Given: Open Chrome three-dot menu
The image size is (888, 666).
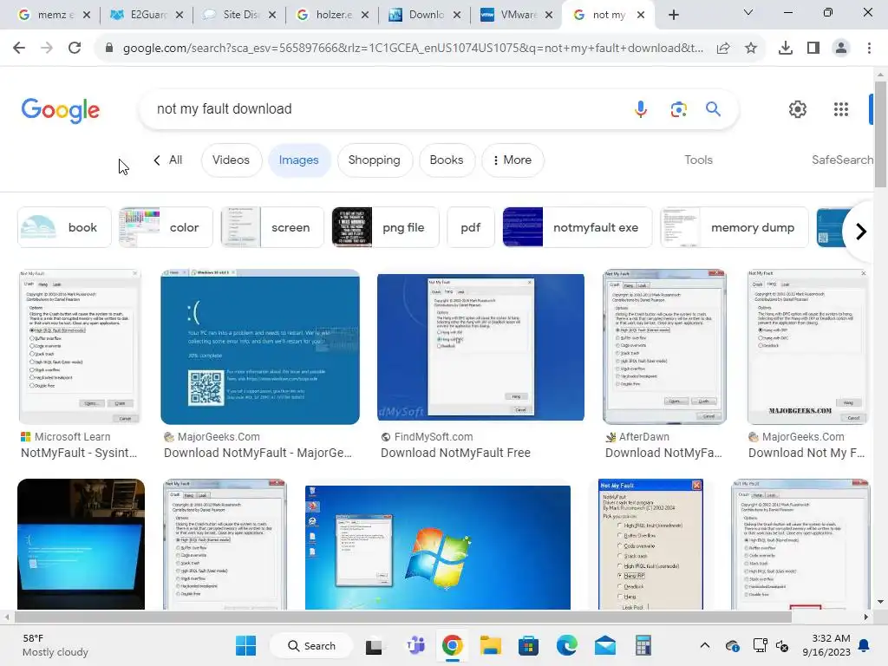Looking at the screenshot, I should click(869, 49).
